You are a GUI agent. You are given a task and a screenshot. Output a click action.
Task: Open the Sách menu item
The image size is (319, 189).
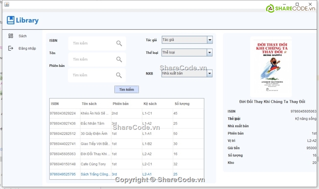click(22, 36)
